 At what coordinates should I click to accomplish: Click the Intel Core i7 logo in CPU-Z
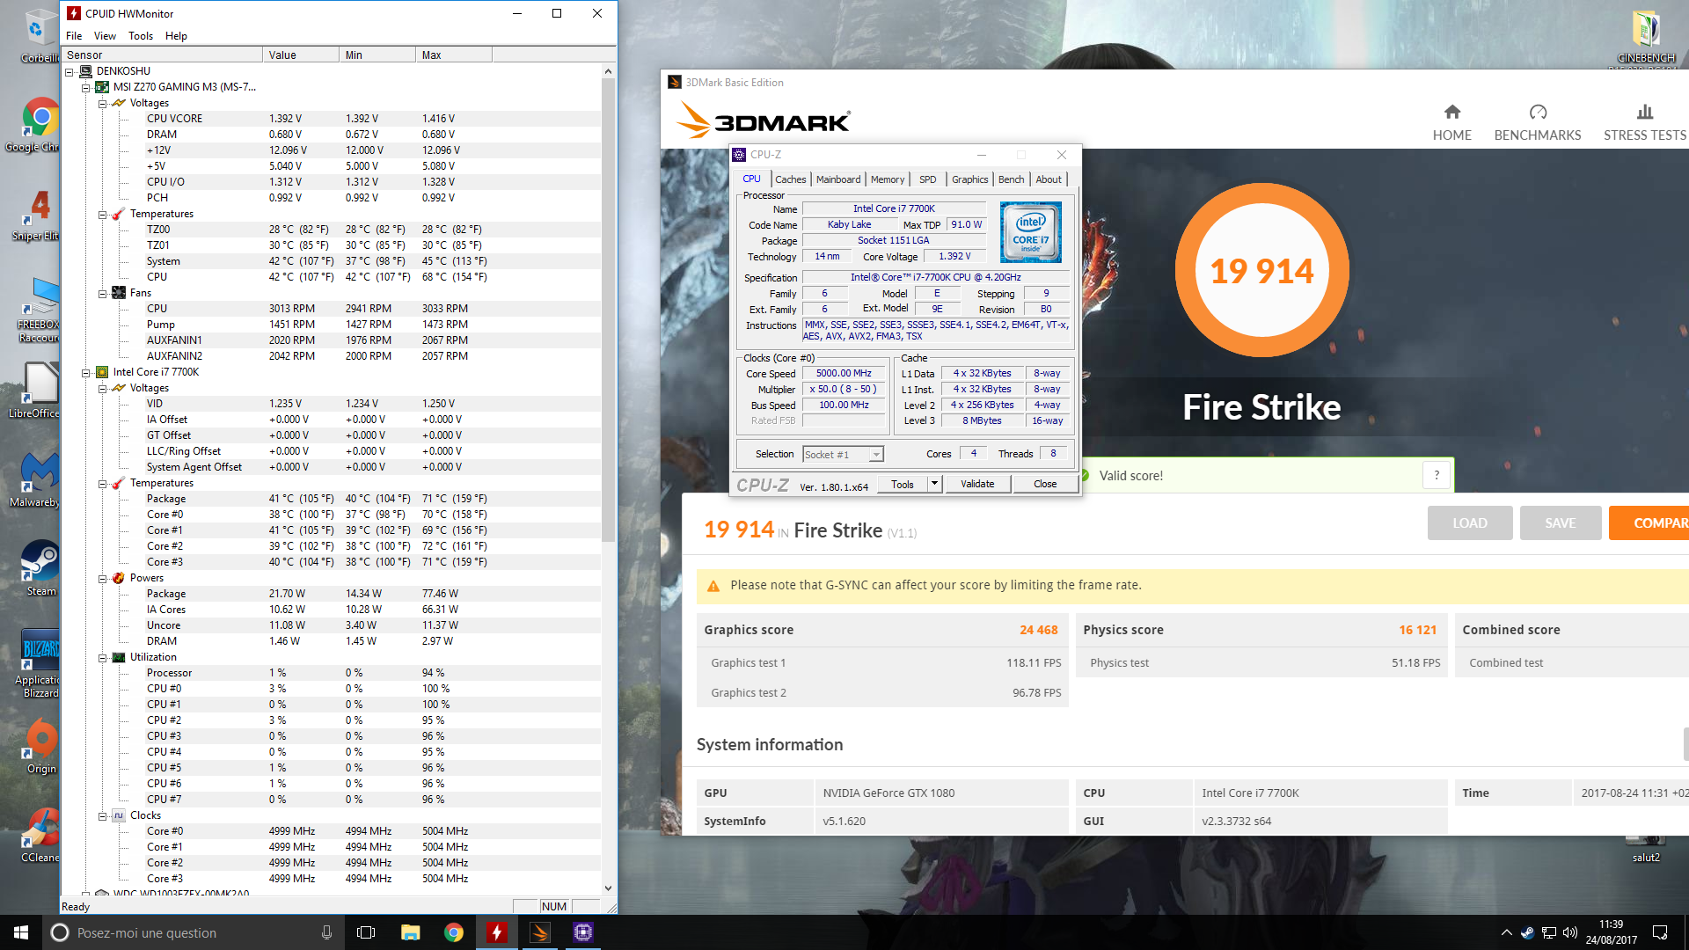(1030, 232)
